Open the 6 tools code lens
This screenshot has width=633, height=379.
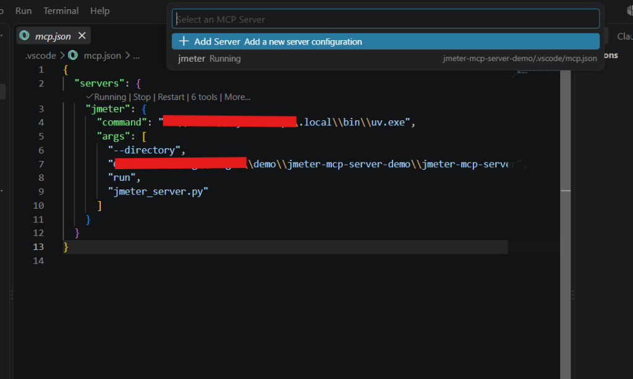point(204,97)
